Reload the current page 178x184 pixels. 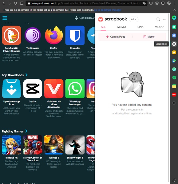(16, 3)
